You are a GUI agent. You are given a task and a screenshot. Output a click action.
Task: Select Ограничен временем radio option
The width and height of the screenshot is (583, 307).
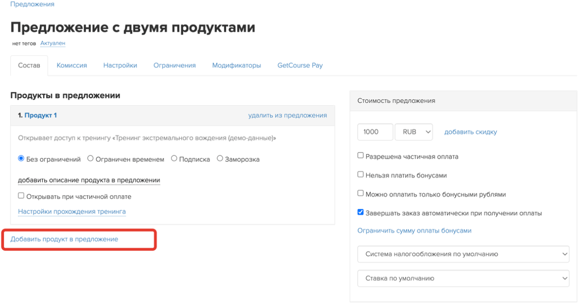(x=90, y=158)
